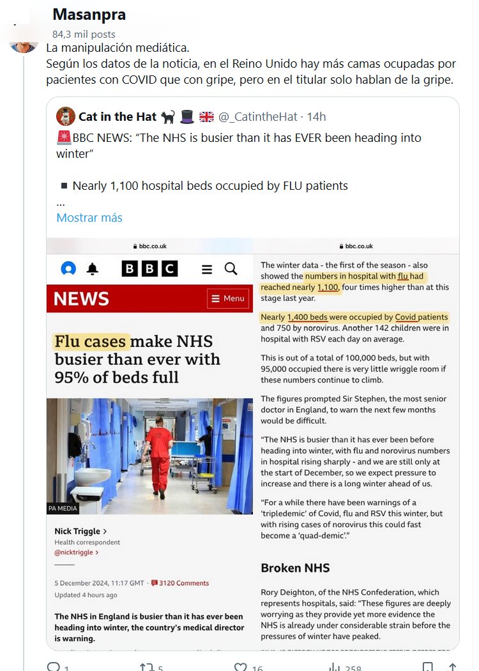Click the repost arrows icon
This screenshot has height=671, width=479.
[146, 667]
